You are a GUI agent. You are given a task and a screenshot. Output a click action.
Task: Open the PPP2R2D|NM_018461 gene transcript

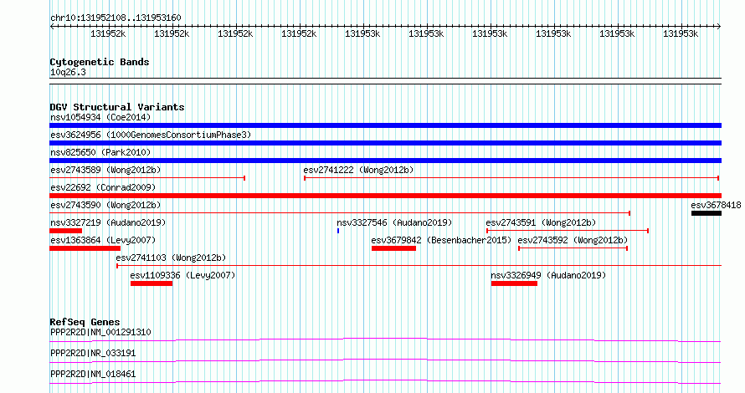[93, 374]
